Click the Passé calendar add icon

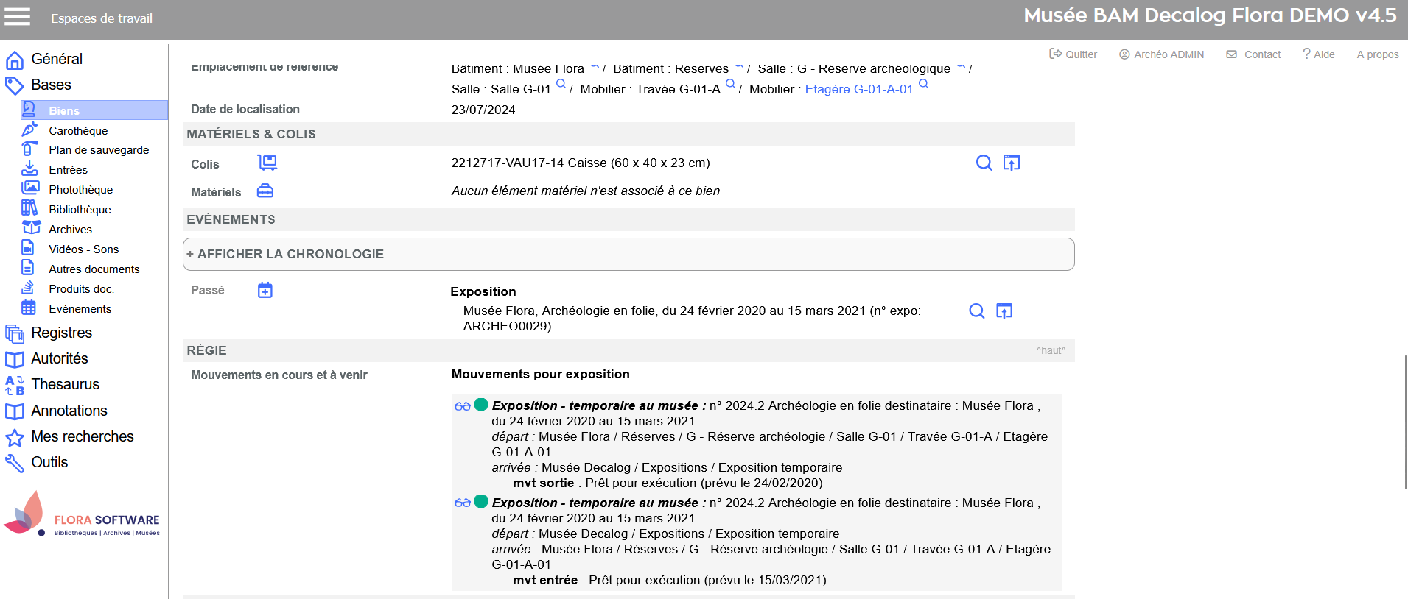(265, 291)
